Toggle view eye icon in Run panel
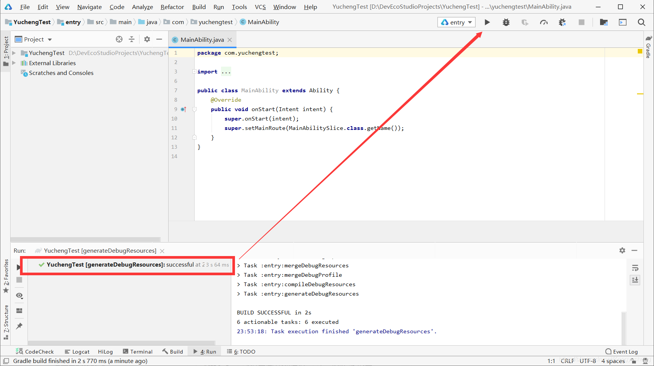The height and width of the screenshot is (366, 654). point(19,296)
